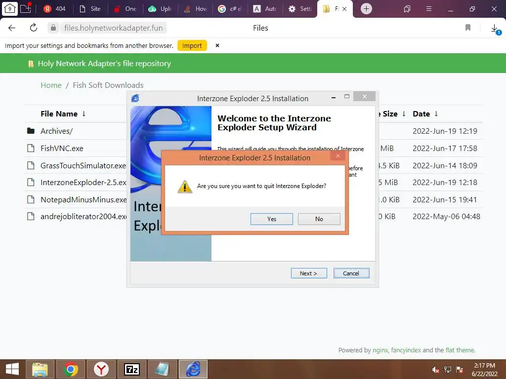
Task: Click the Home breadcrumb link
Action: pos(51,85)
